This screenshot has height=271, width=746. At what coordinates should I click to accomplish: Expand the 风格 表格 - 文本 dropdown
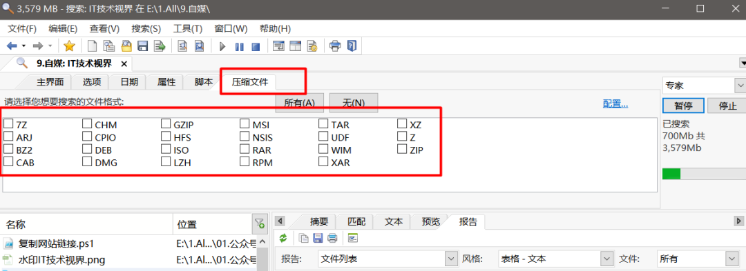(606, 259)
